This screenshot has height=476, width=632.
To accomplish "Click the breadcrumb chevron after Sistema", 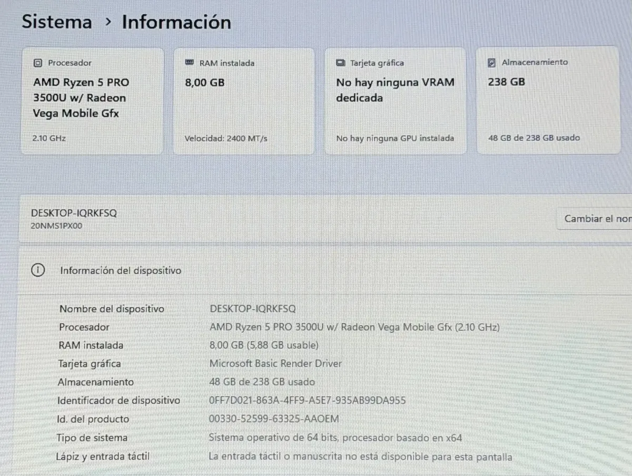I will coord(107,23).
